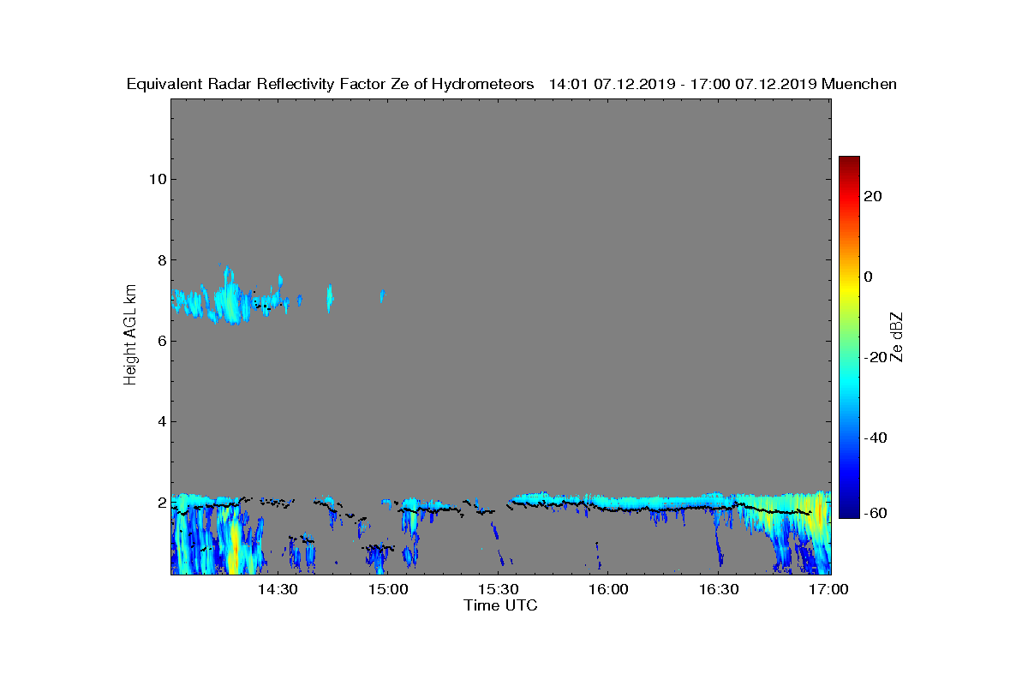Click the 15:30 time tick label
This screenshot has width=1028, height=685.
coord(499,590)
